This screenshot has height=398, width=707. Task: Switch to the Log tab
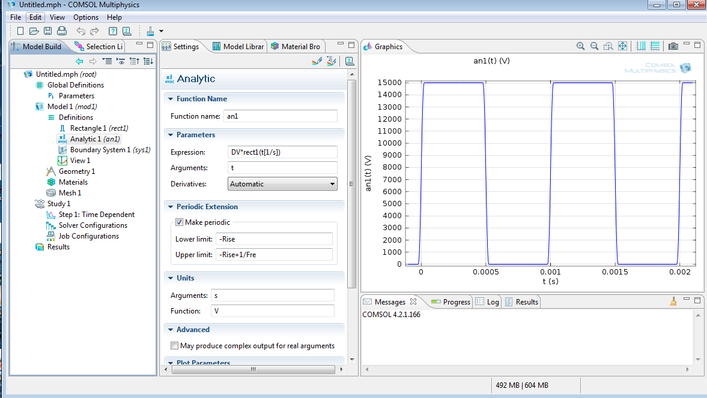pyautogui.click(x=487, y=301)
